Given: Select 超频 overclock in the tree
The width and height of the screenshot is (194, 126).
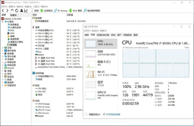Looking at the screenshot, I should coord(11,36).
